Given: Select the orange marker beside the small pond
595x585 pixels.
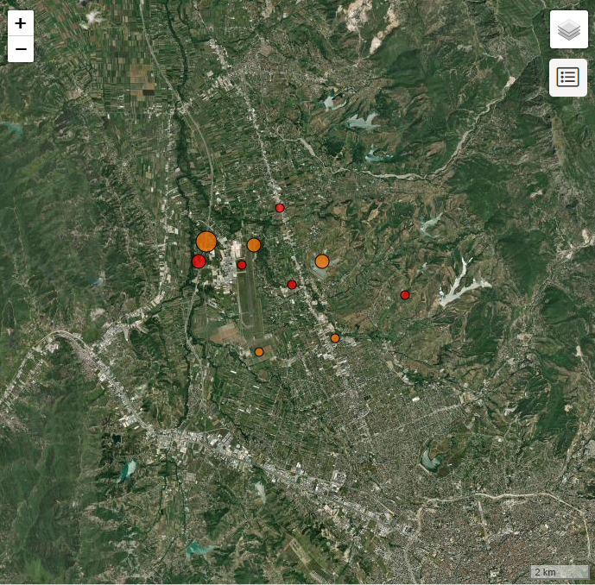Looking at the screenshot, I should click(x=322, y=261).
